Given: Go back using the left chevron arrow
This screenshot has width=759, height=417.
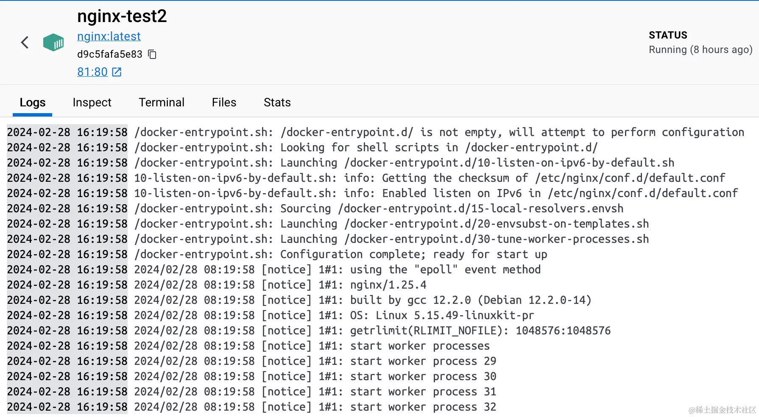Looking at the screenshot, I should [25, 42].
